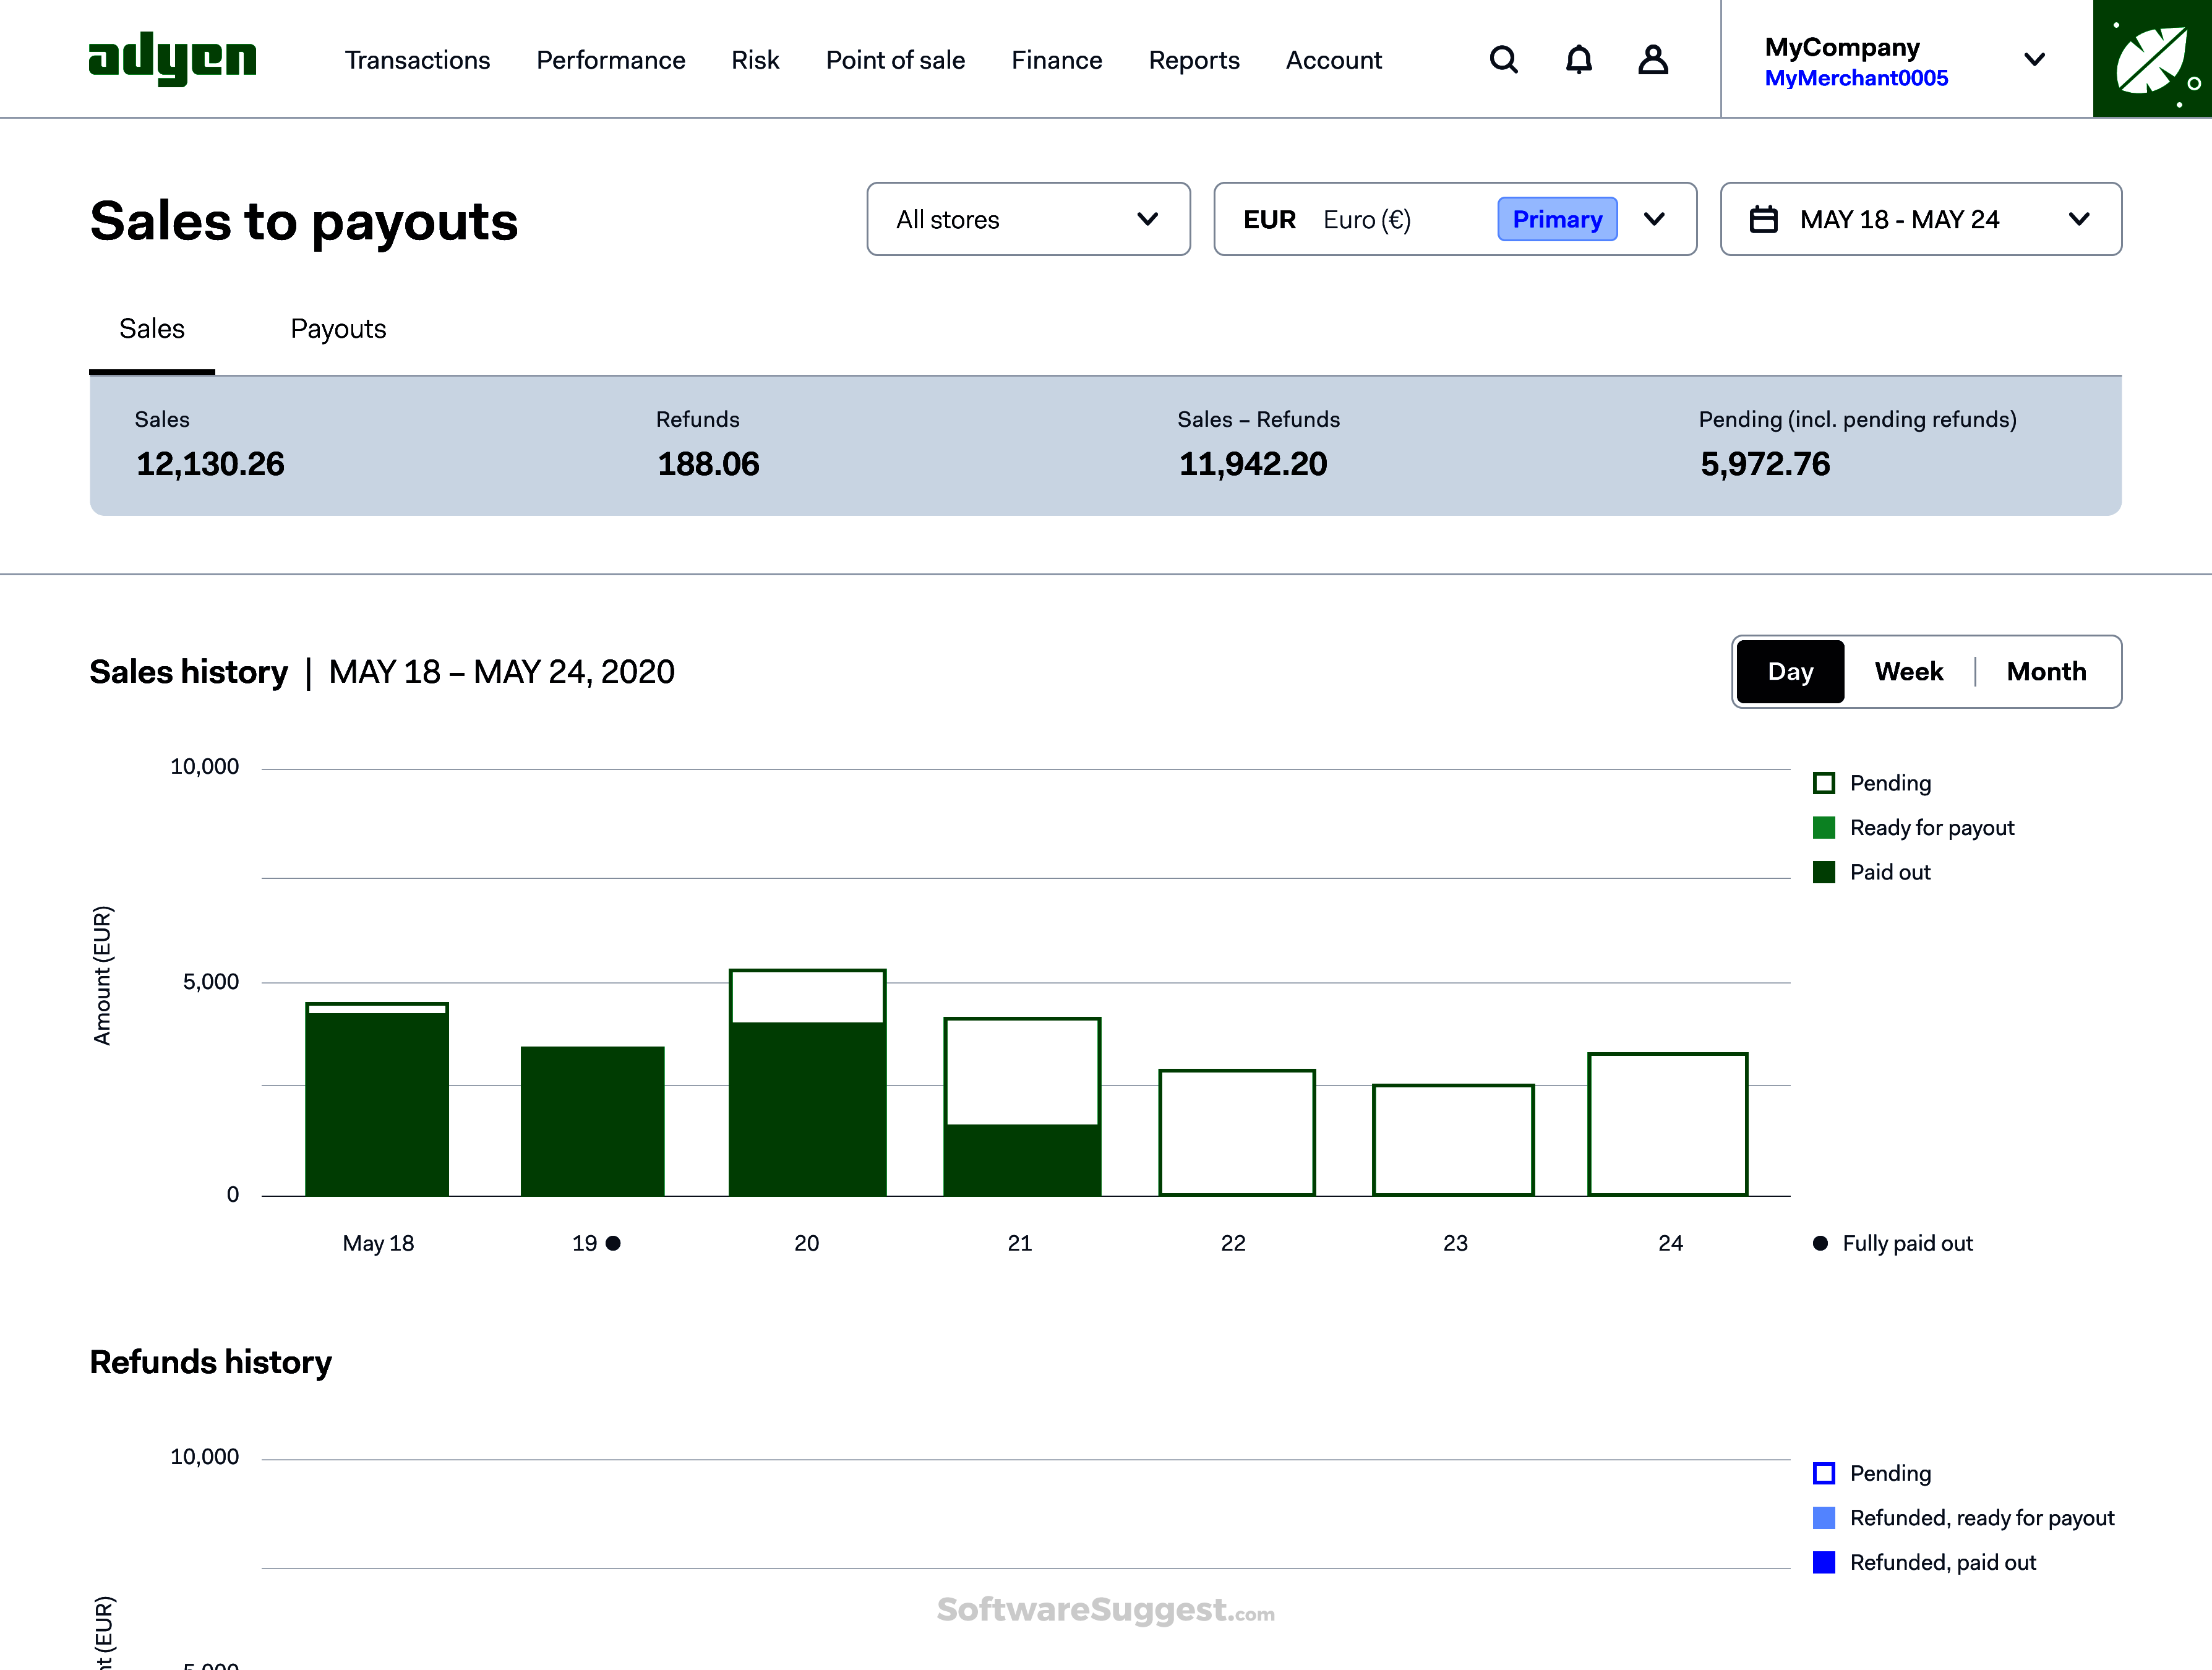Select the Month view toggle
Image resolution: width=2212 pixels, height=1670 pixels.
pos(2046,671)
